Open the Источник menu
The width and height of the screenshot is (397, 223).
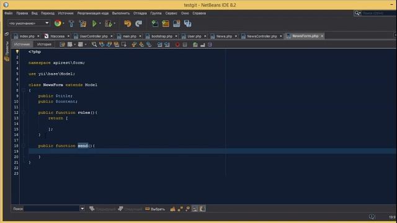[66, 13]
